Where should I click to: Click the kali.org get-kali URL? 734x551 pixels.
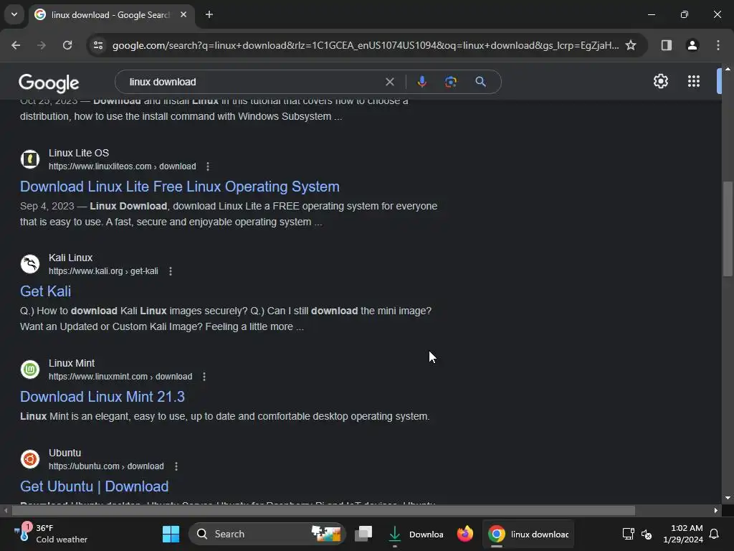(103, 271)
